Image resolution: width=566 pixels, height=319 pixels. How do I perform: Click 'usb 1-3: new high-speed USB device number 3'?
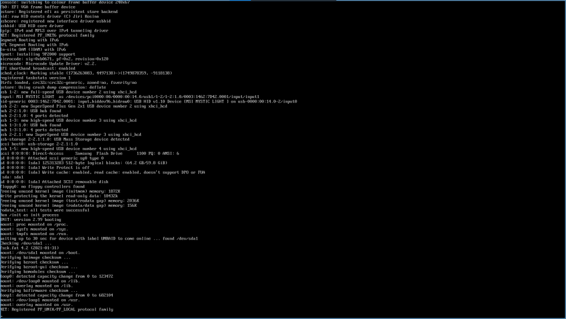(x=68, y=120)
